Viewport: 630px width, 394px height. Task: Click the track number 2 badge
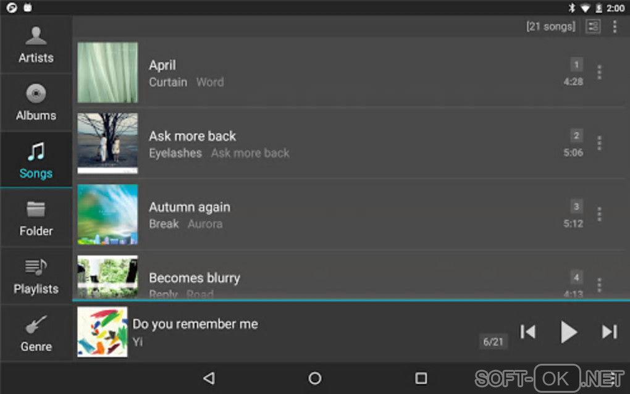(576, 135)
